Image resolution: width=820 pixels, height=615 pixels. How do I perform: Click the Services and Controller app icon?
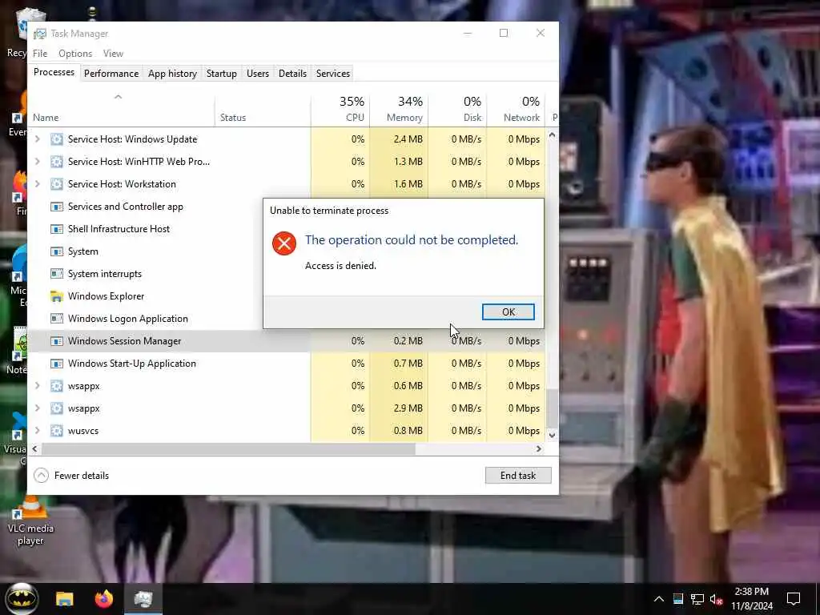tap(57, 207)
